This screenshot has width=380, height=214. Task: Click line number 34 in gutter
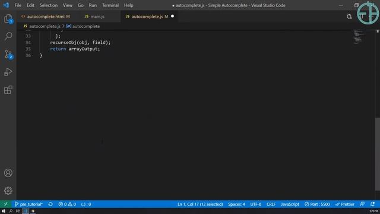pyautogui.click(x=28, y=42)
